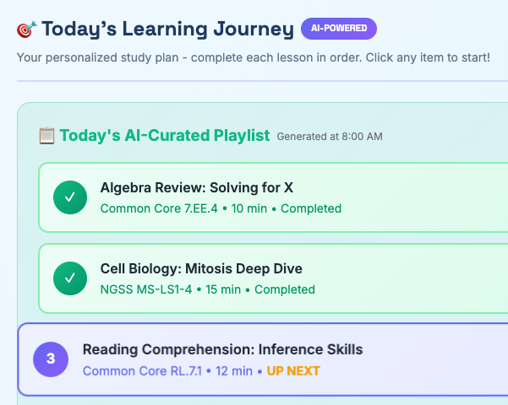
Task: Click the purple number 3 circle
Action: 51,359
